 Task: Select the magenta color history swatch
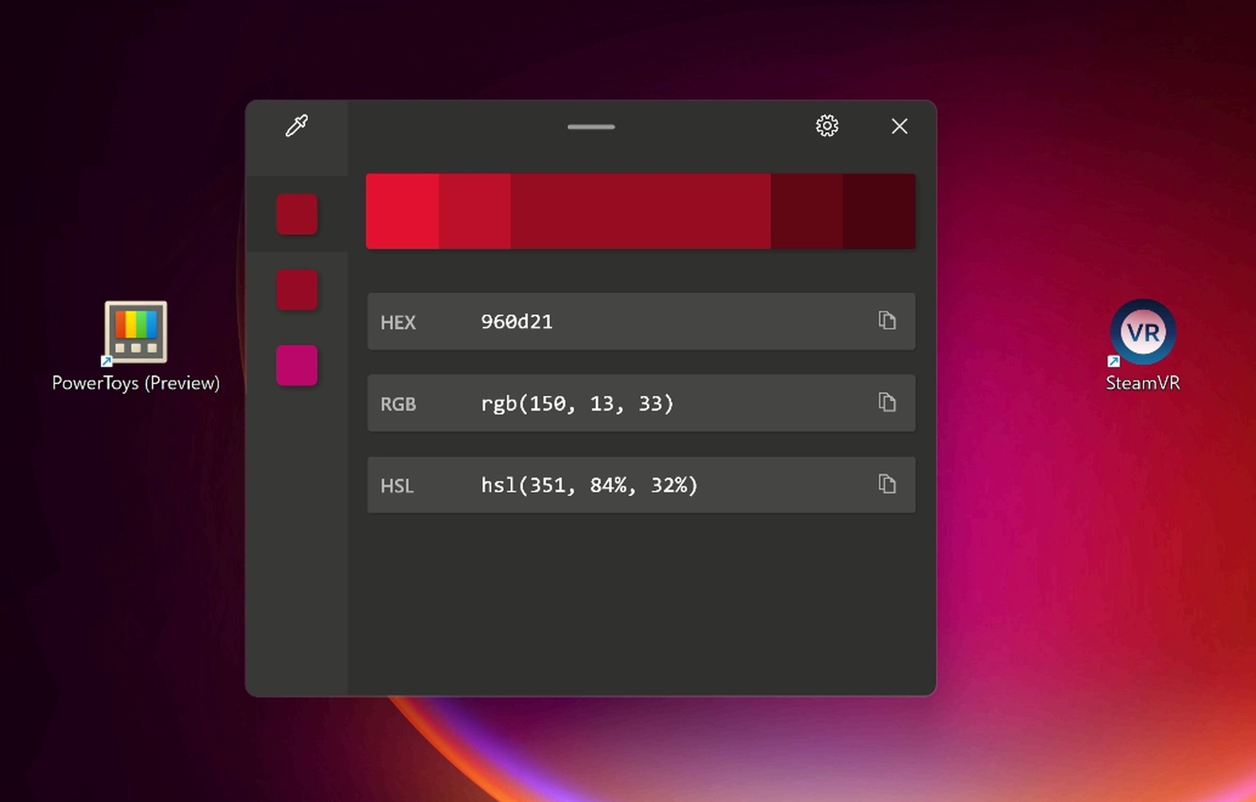coord(297,365)
